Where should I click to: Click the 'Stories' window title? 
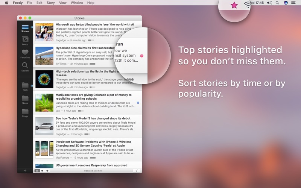[x=79, y=18]
